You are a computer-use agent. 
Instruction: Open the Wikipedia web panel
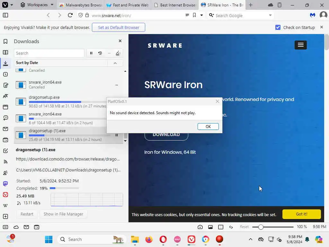tap(5, 206)
